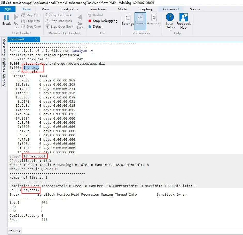Select the Home ribbon tab

(x=26, y=9)
